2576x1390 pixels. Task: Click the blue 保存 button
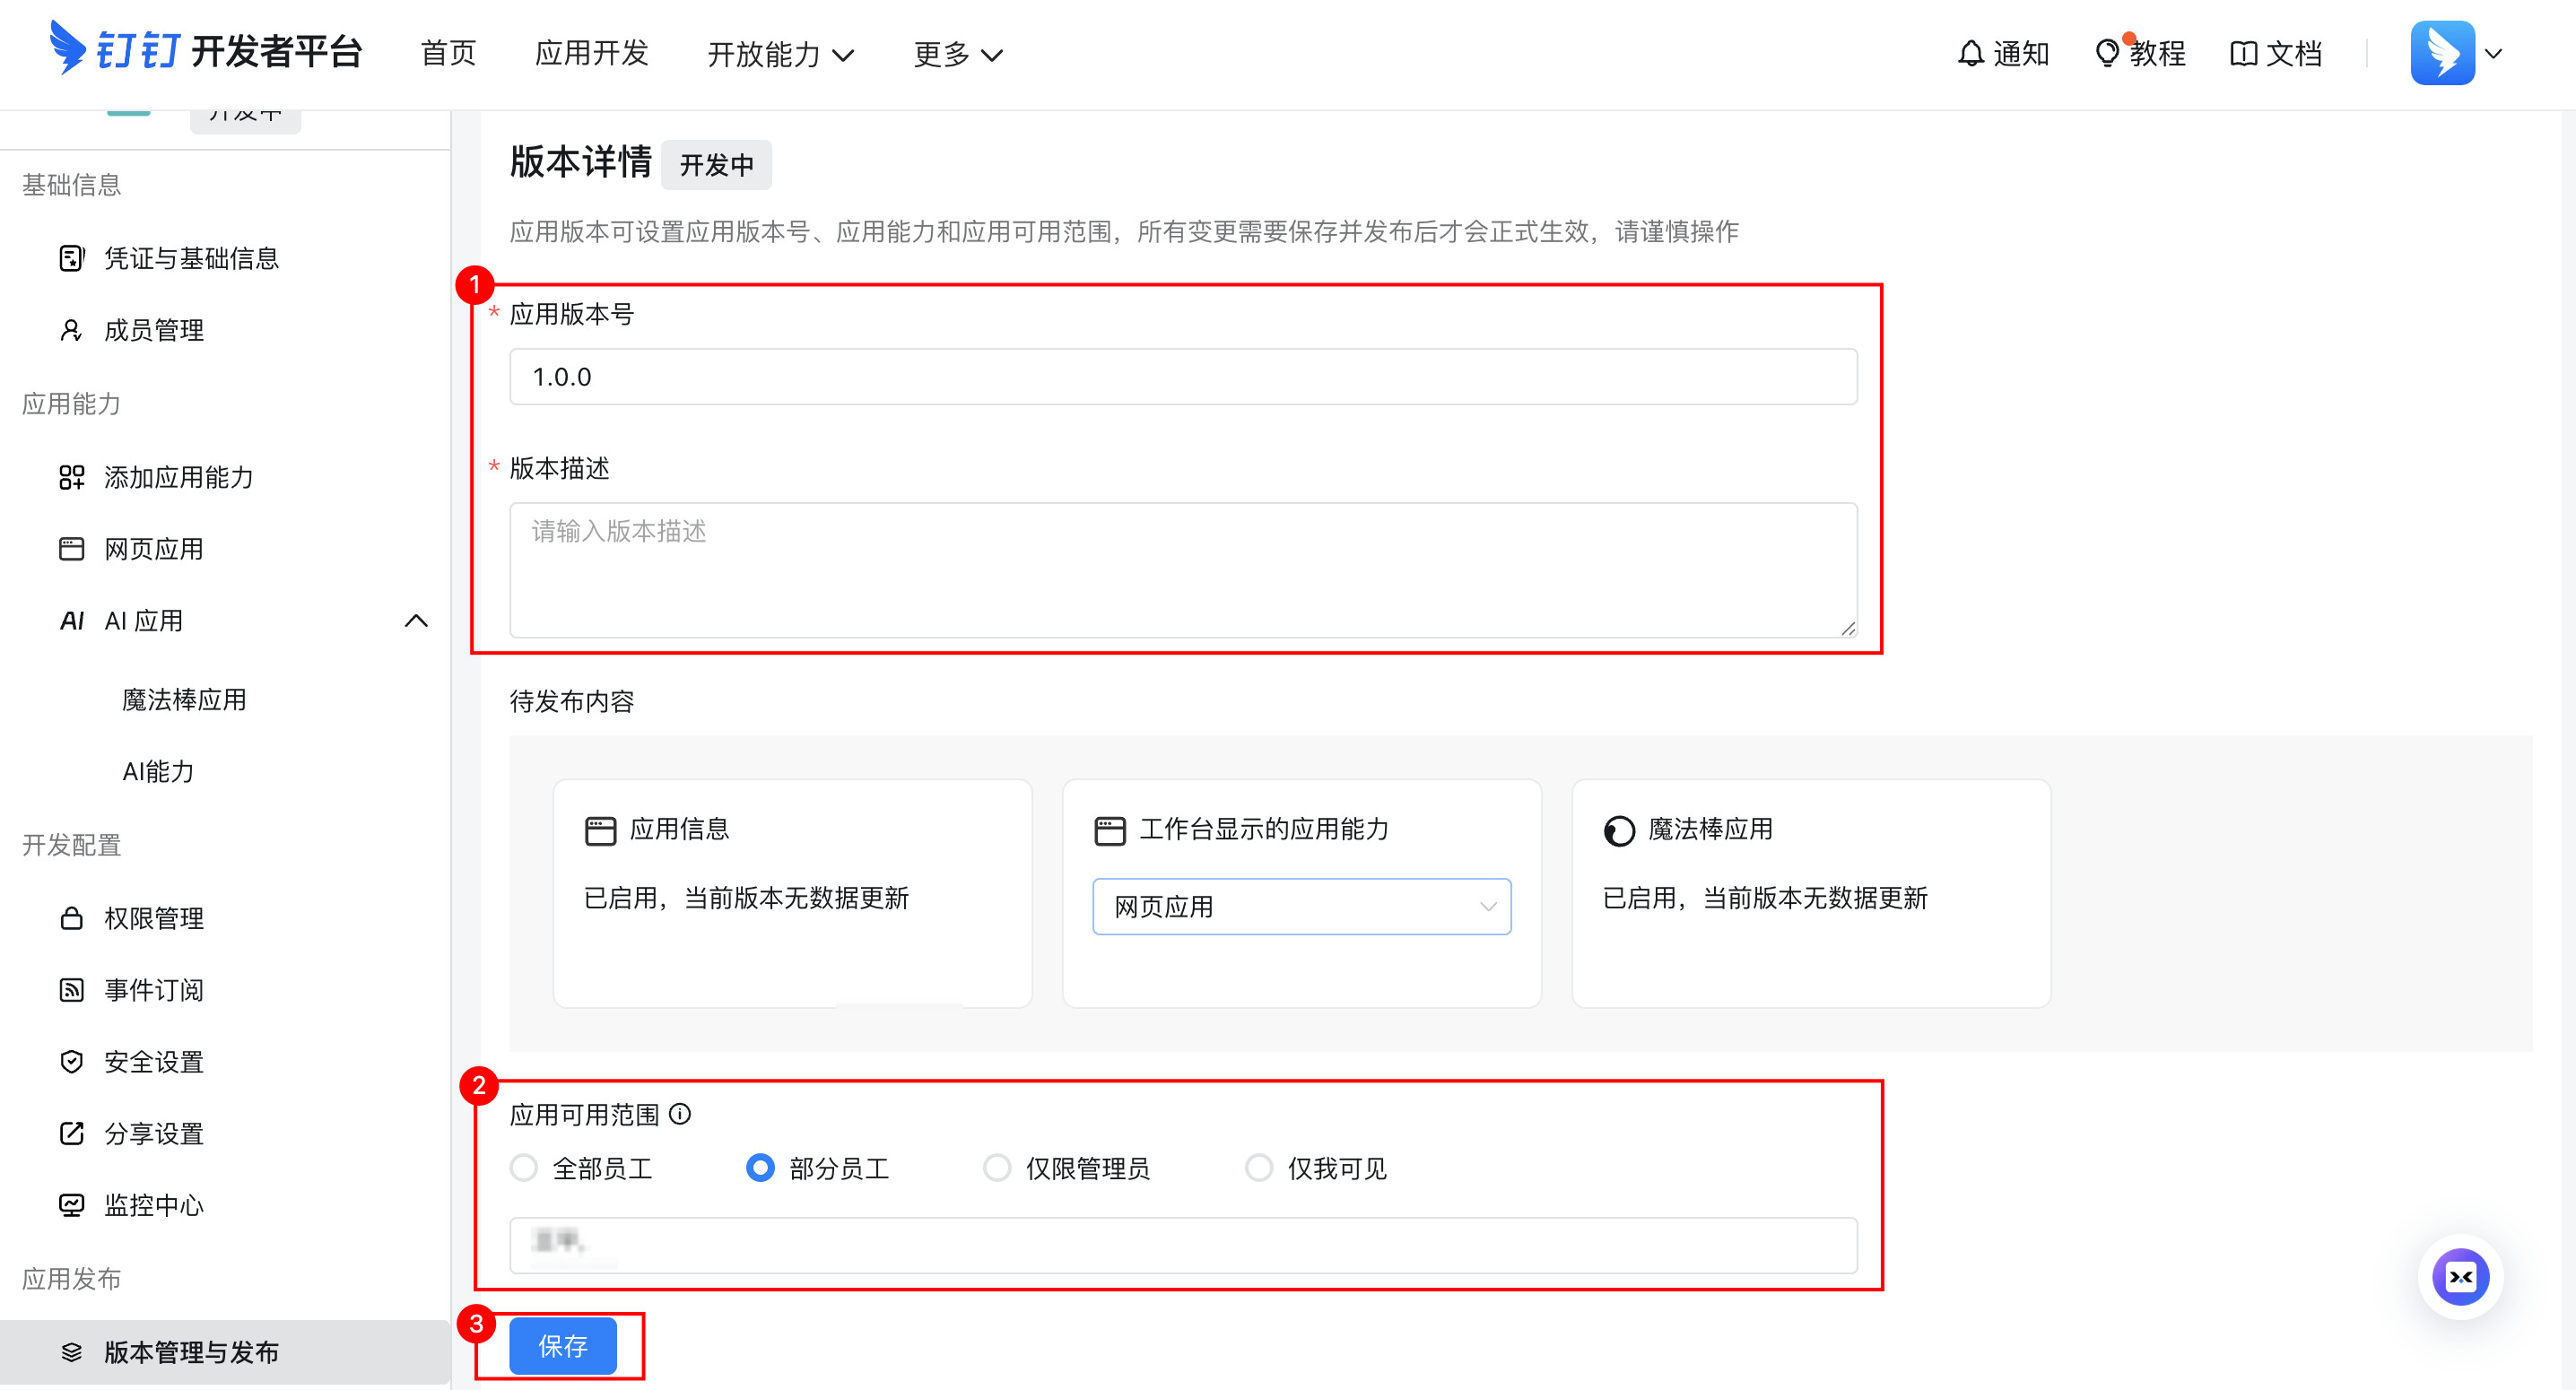(563, 1346)
